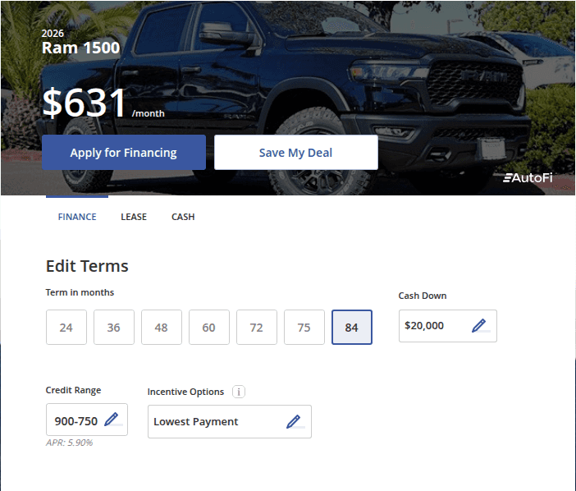Click the $631 monthly payment text

(85, 103)
